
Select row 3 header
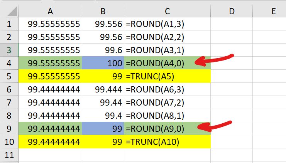(9, 50)
